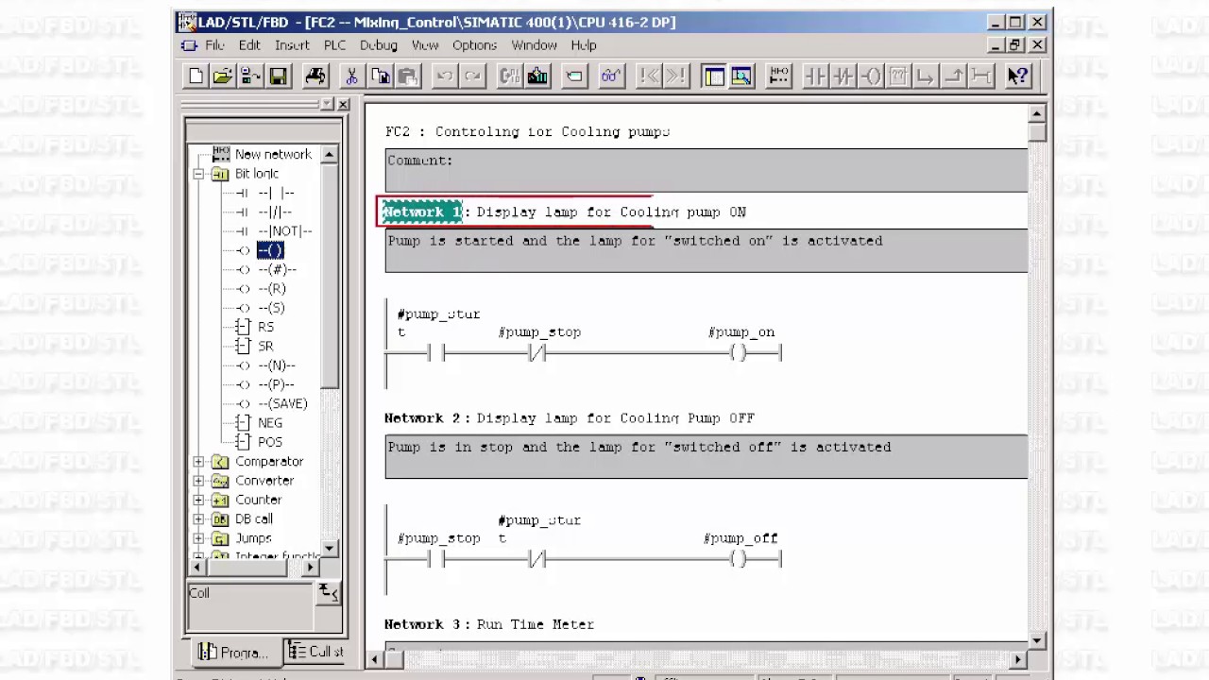Click editor vertical scrollbar down arrow
1209x680 pixels.
(x=1036, y=640)
